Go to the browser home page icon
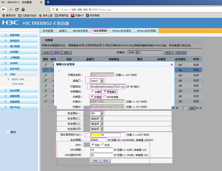 pyautogui.click(x=23, y=9)
